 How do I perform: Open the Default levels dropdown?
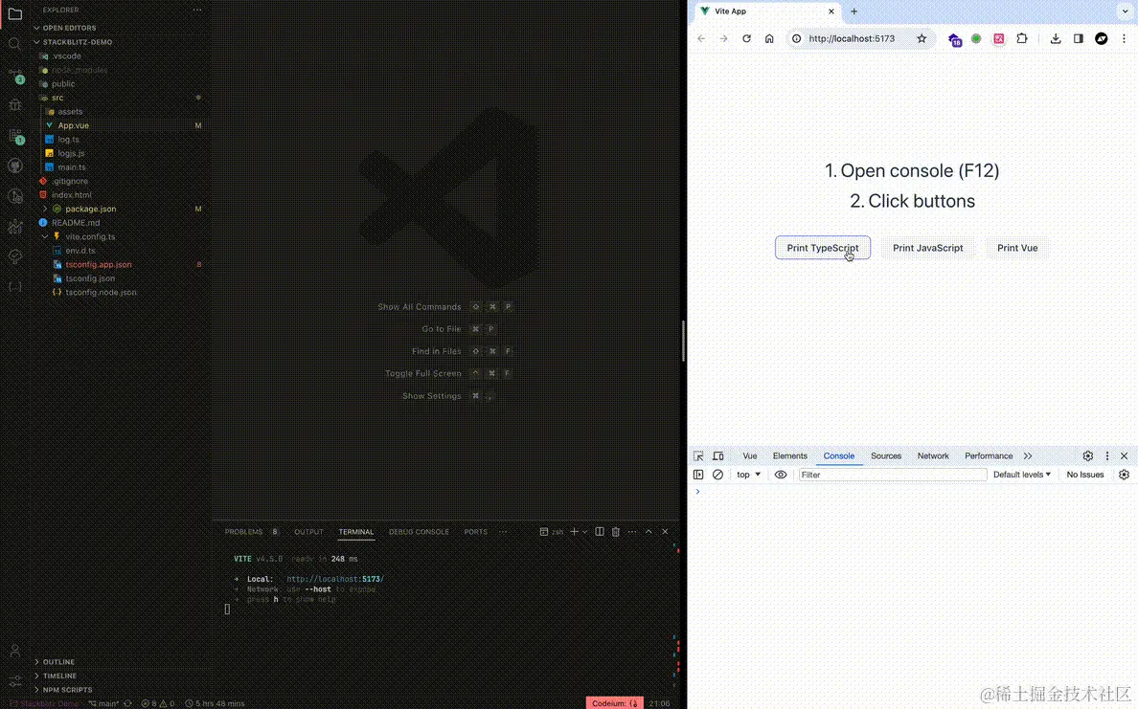tap(1022, 475)
